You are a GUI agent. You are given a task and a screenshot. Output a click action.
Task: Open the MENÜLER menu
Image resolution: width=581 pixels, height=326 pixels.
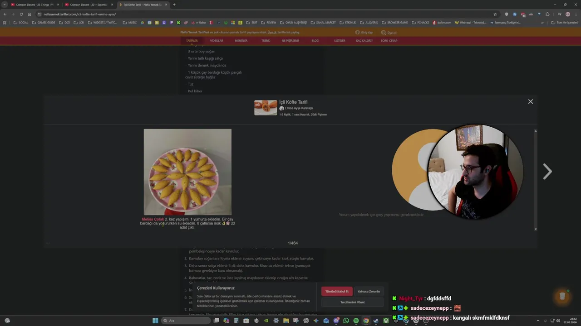(x=241, y=41)
